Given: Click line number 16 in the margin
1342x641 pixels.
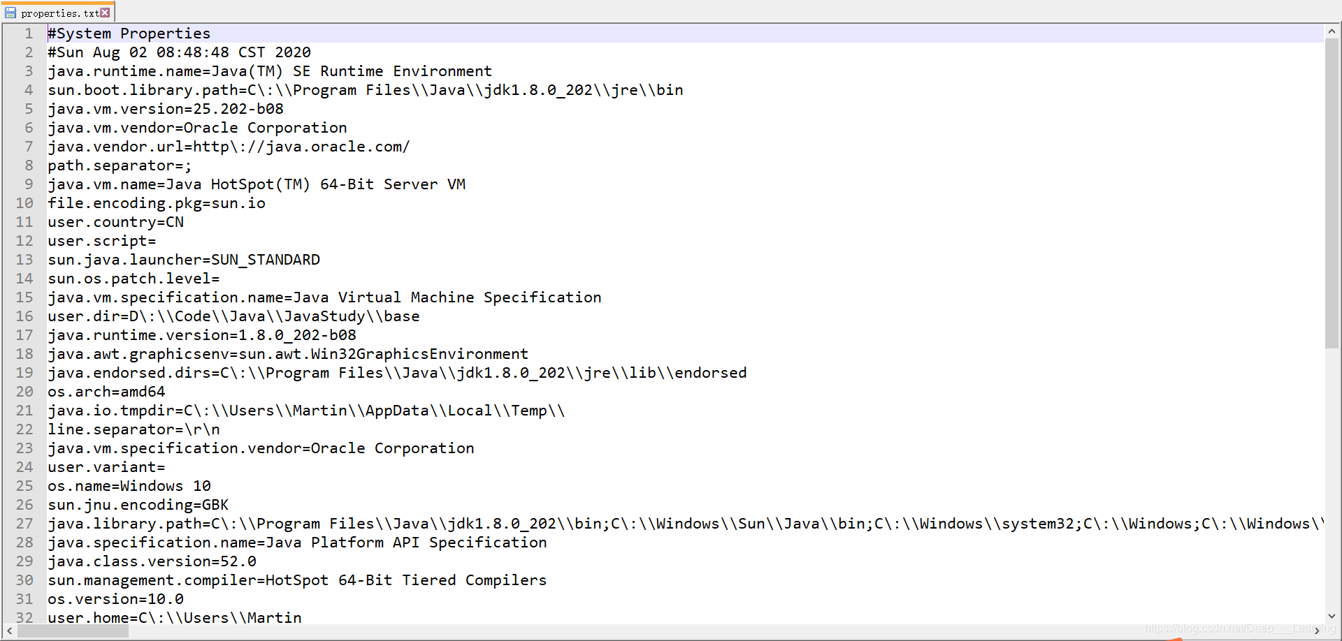Looking at the screenshot, I should click(x=24, y=316).
